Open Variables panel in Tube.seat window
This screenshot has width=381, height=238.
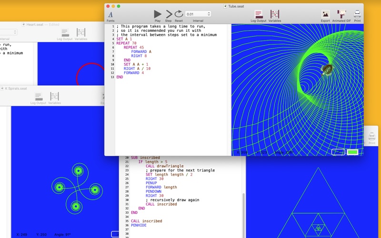click(275, 16)
